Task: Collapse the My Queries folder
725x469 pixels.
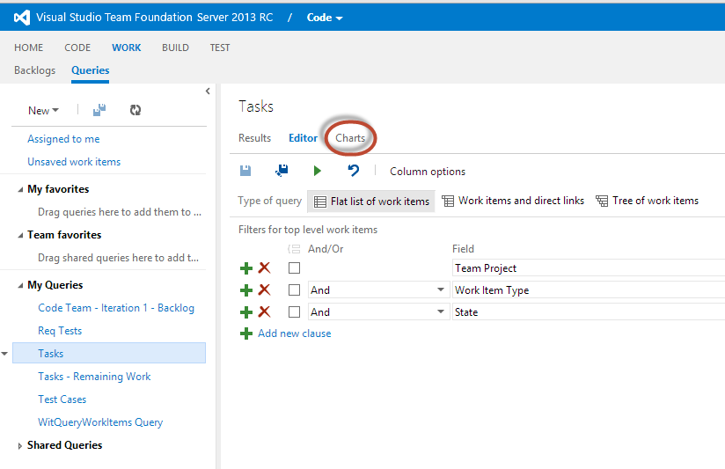Action: pos(20,285)
